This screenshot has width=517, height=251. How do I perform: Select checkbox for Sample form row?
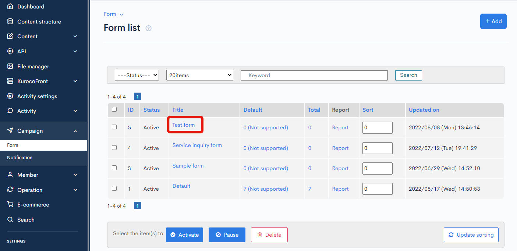[x=114, y=168]
